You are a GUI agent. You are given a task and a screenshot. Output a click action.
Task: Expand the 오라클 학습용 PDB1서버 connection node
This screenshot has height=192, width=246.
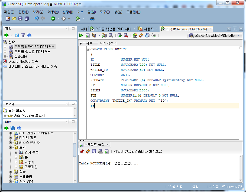[x=5, y=52]
